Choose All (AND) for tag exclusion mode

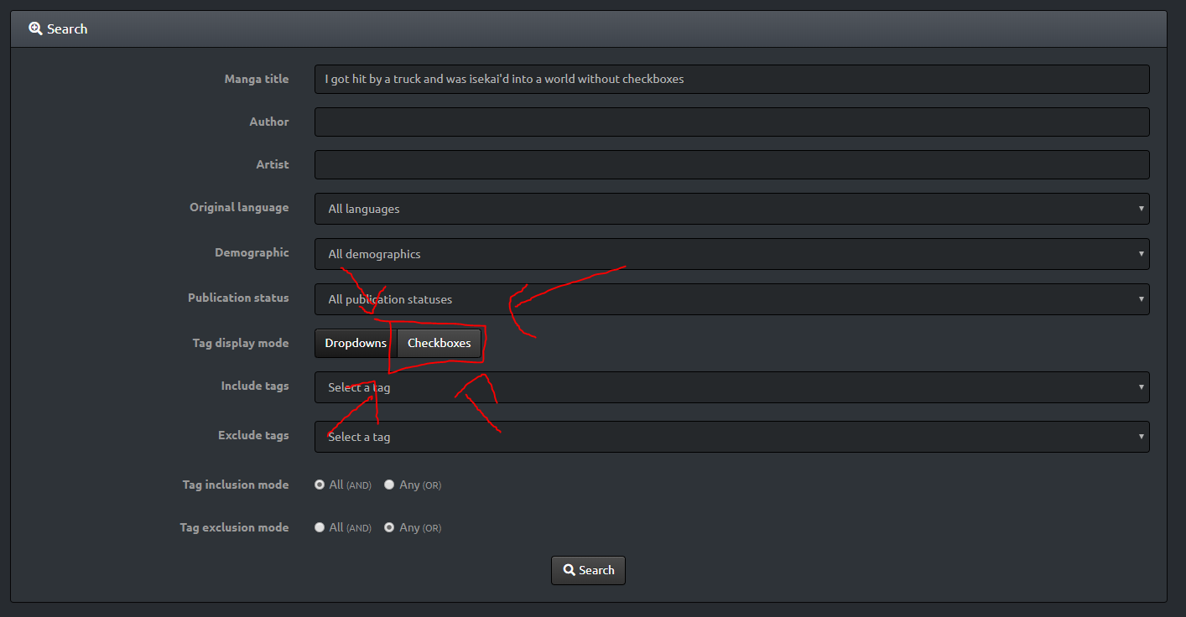click(320, 527)
